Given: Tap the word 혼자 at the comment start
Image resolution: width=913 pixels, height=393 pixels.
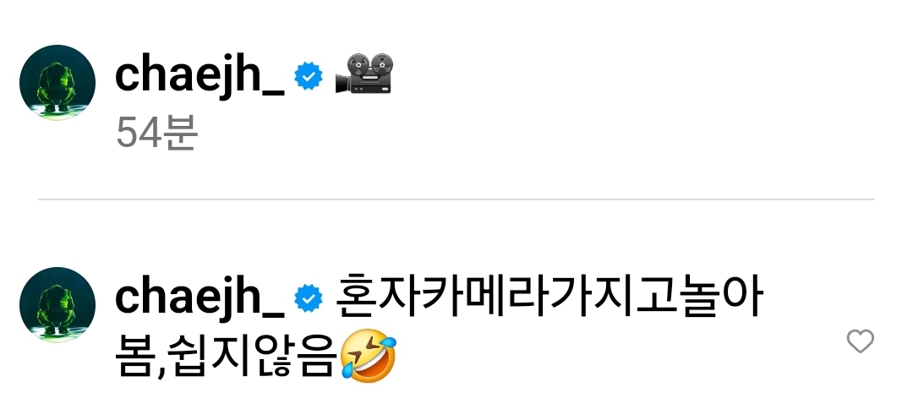Looking at the screenshot, I should tap(379, 297).
